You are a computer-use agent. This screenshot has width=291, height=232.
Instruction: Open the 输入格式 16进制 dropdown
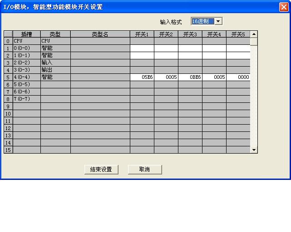(x=218, y=21)
